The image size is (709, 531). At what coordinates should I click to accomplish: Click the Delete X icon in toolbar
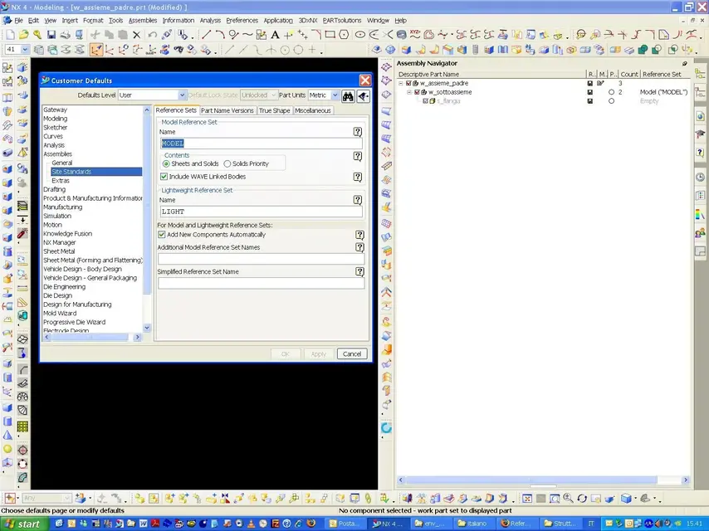tap(136, 35)
